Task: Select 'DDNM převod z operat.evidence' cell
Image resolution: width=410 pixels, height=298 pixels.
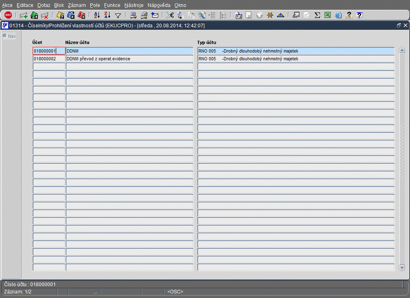Action: tap(130, 58)
